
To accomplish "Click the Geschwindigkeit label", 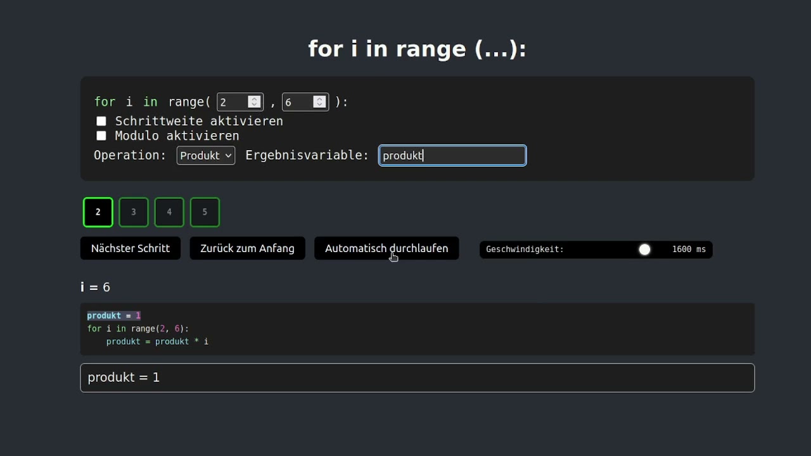I will [525, 250].
